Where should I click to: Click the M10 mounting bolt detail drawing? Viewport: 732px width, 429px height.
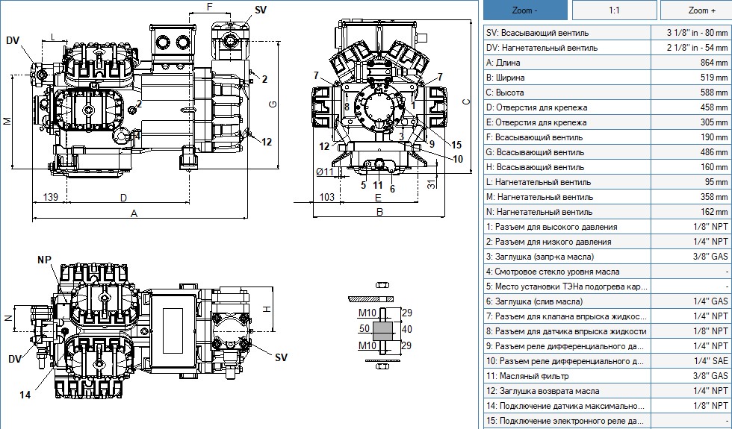[x=381, y=325]
